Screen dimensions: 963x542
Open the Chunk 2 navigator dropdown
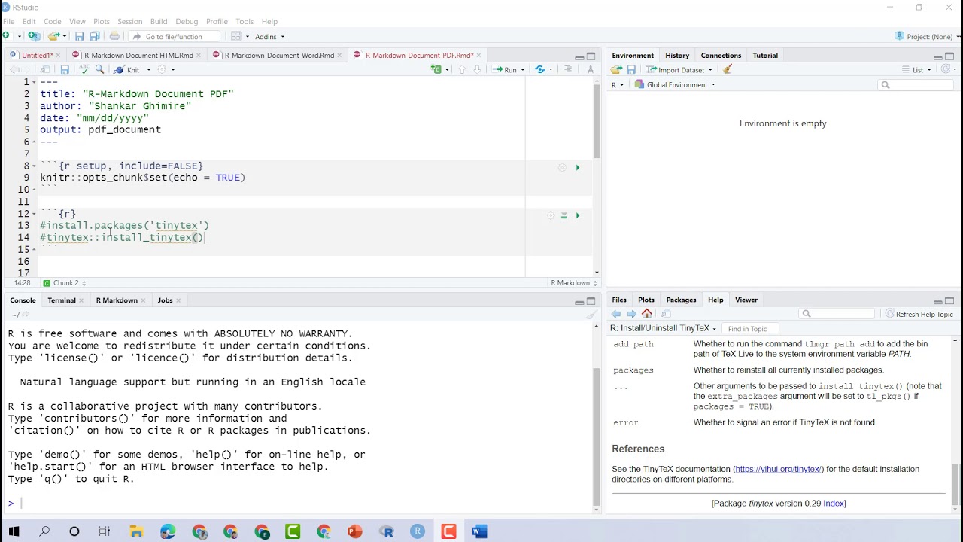(65, 283)
